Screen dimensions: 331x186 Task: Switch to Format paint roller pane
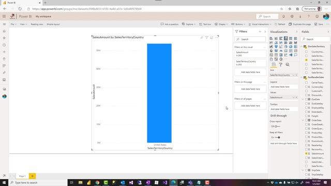tap(280, 65)
